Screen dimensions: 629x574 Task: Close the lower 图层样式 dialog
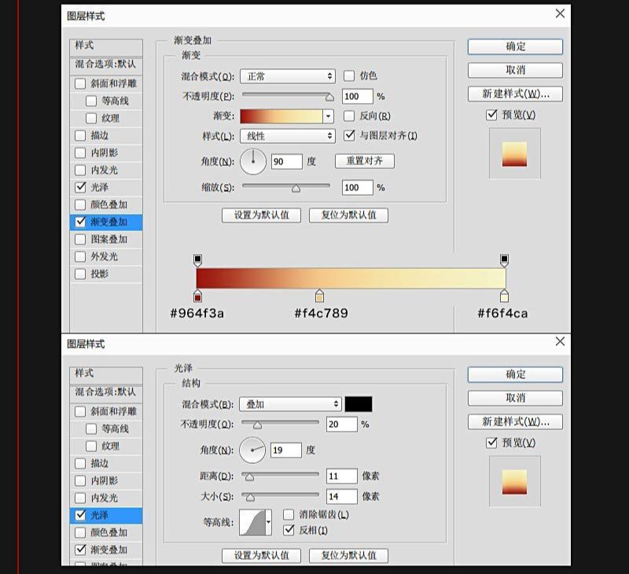tap(560, 341)
